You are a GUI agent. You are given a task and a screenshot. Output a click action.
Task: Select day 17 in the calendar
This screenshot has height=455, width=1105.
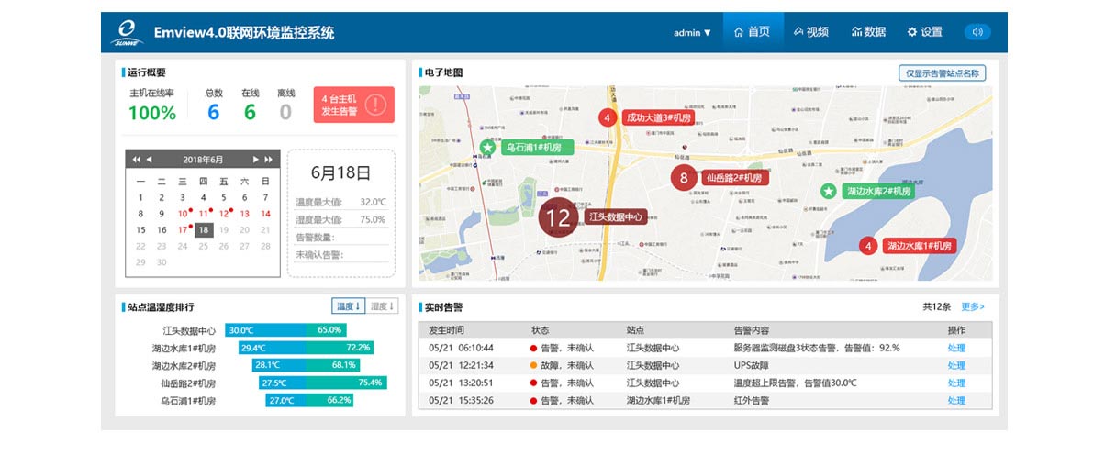coord(182,229)
